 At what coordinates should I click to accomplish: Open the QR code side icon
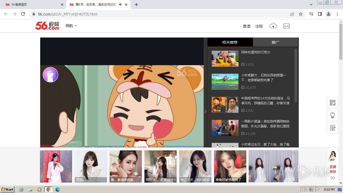click(333, 103)
